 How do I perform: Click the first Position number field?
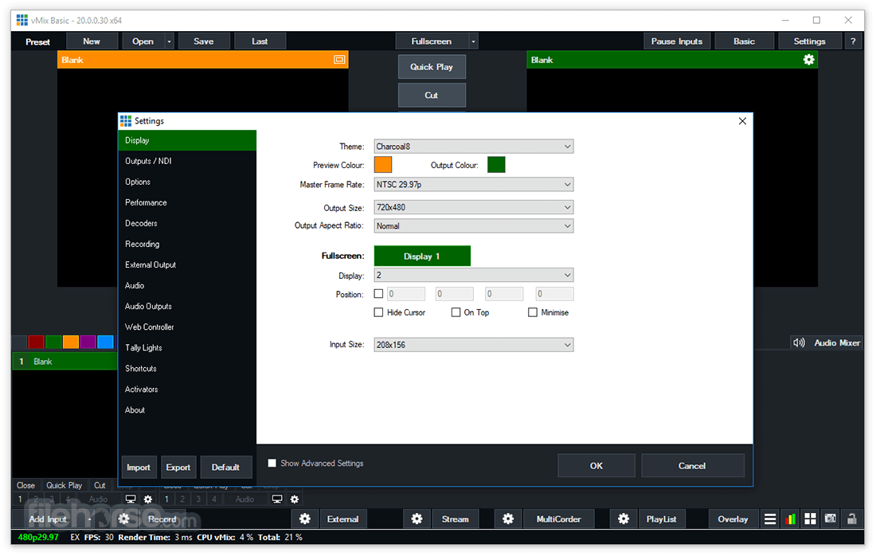point(405,294)
